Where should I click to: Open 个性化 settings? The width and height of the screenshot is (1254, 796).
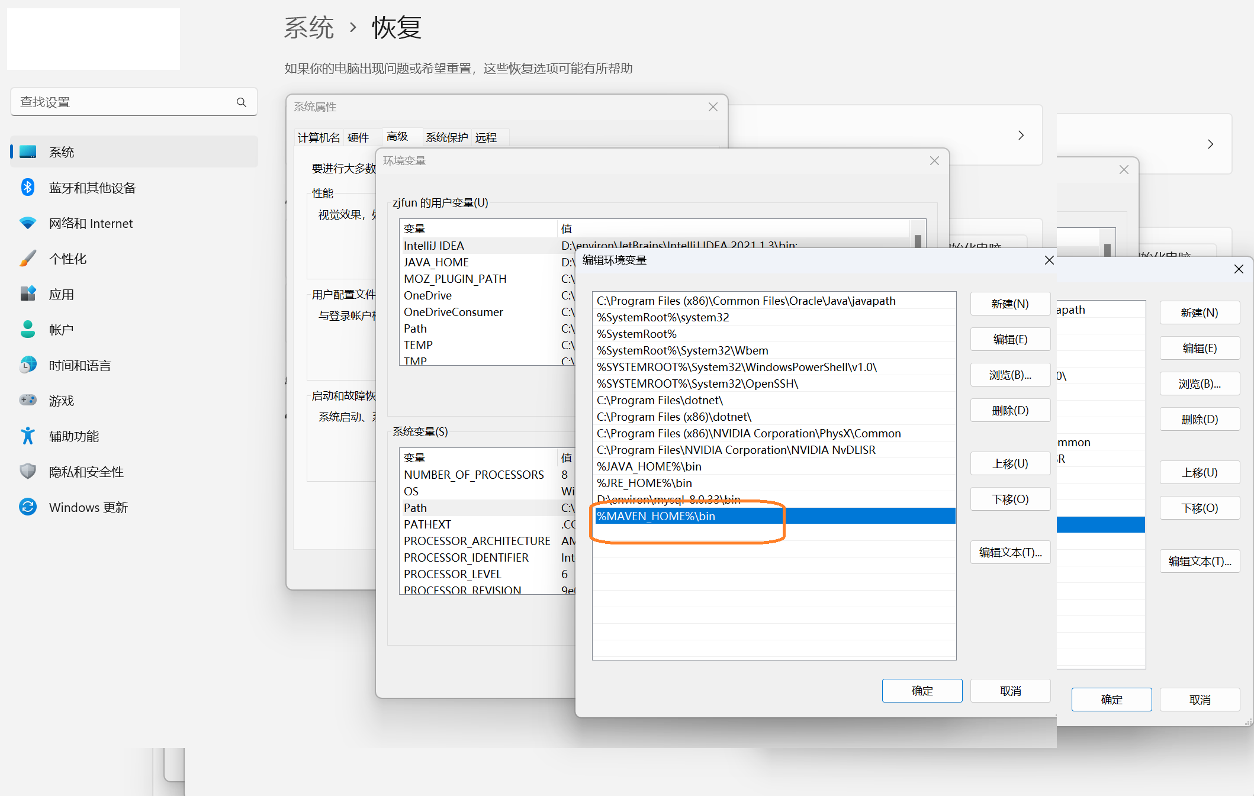click(x=67, y=258)
